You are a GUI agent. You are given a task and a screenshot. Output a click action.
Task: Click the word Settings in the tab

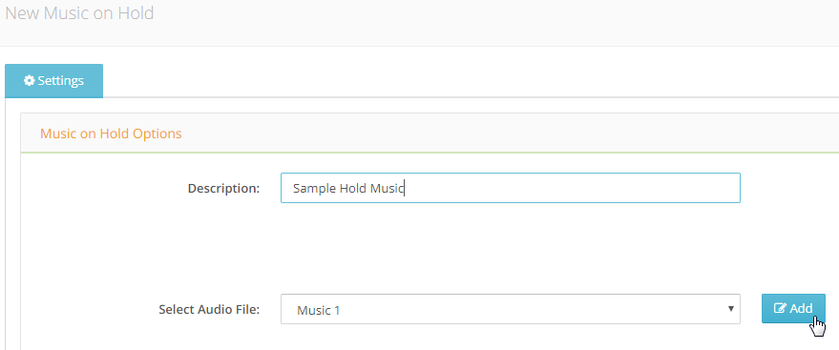click(60, 81)
